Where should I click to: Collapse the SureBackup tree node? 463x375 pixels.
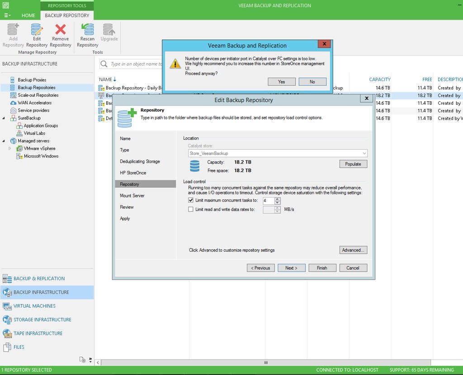[4, 118]
